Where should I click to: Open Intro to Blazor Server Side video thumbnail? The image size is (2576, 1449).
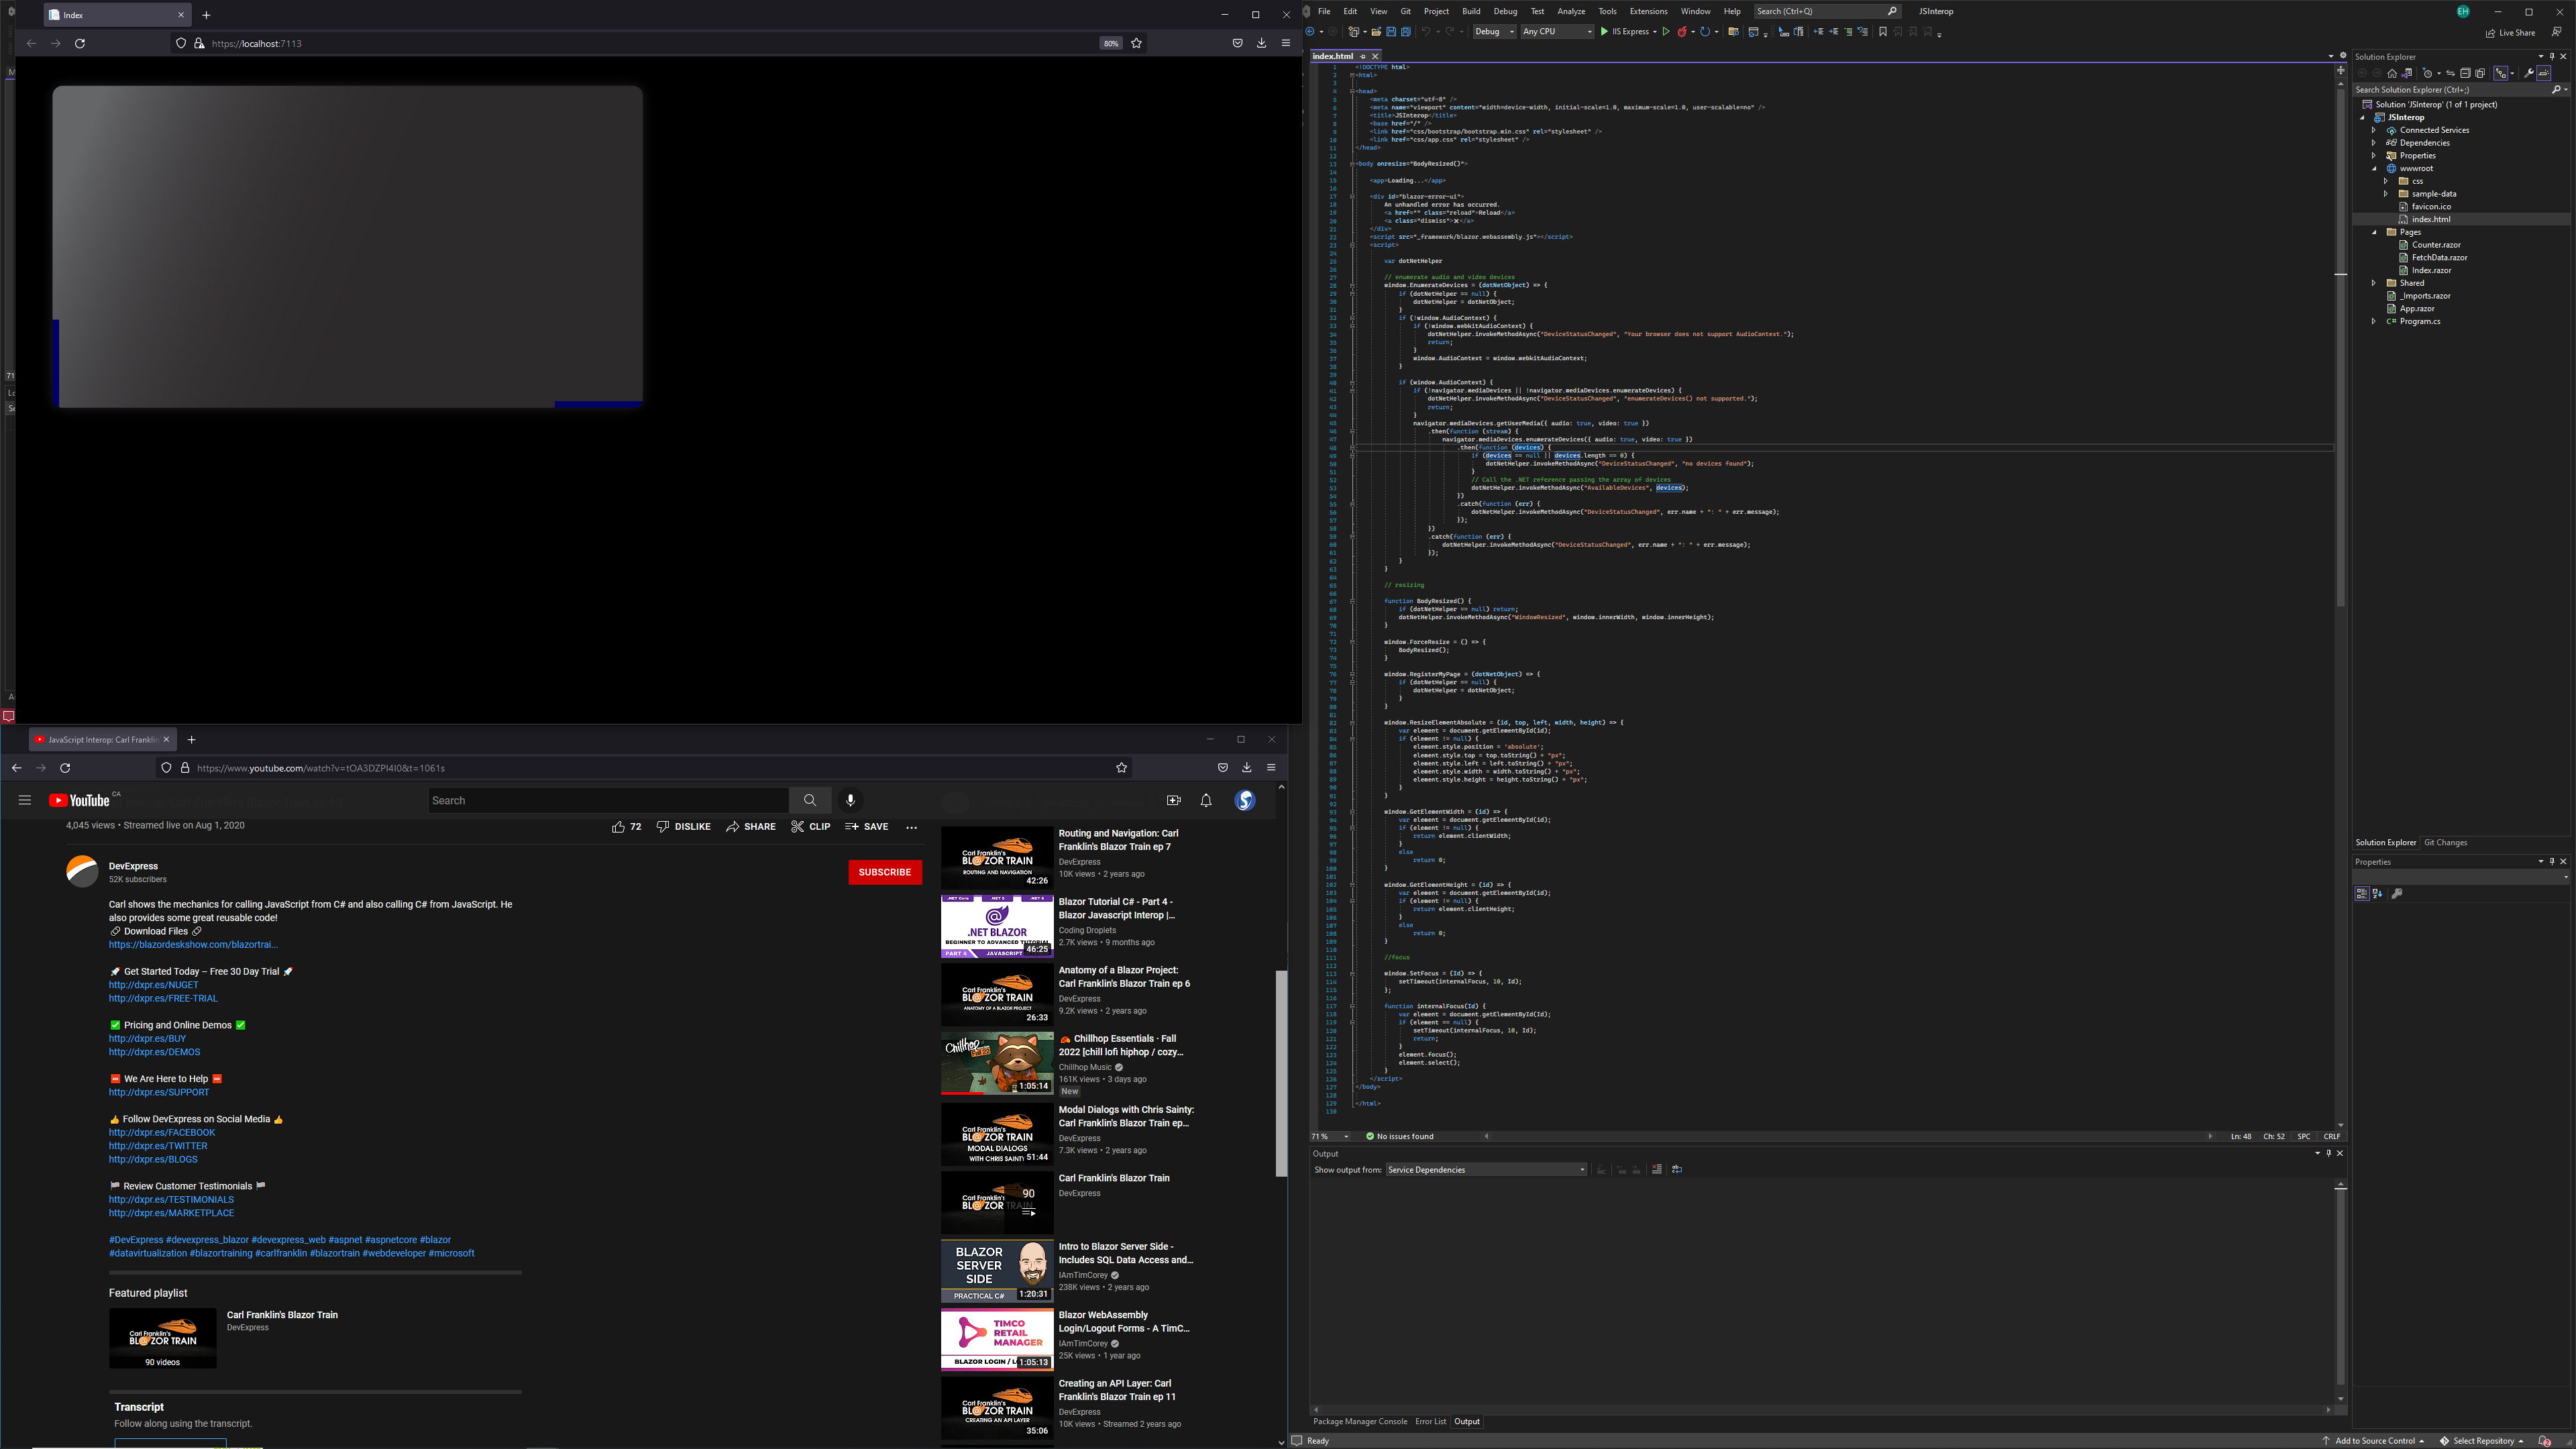pos(996,1271)
